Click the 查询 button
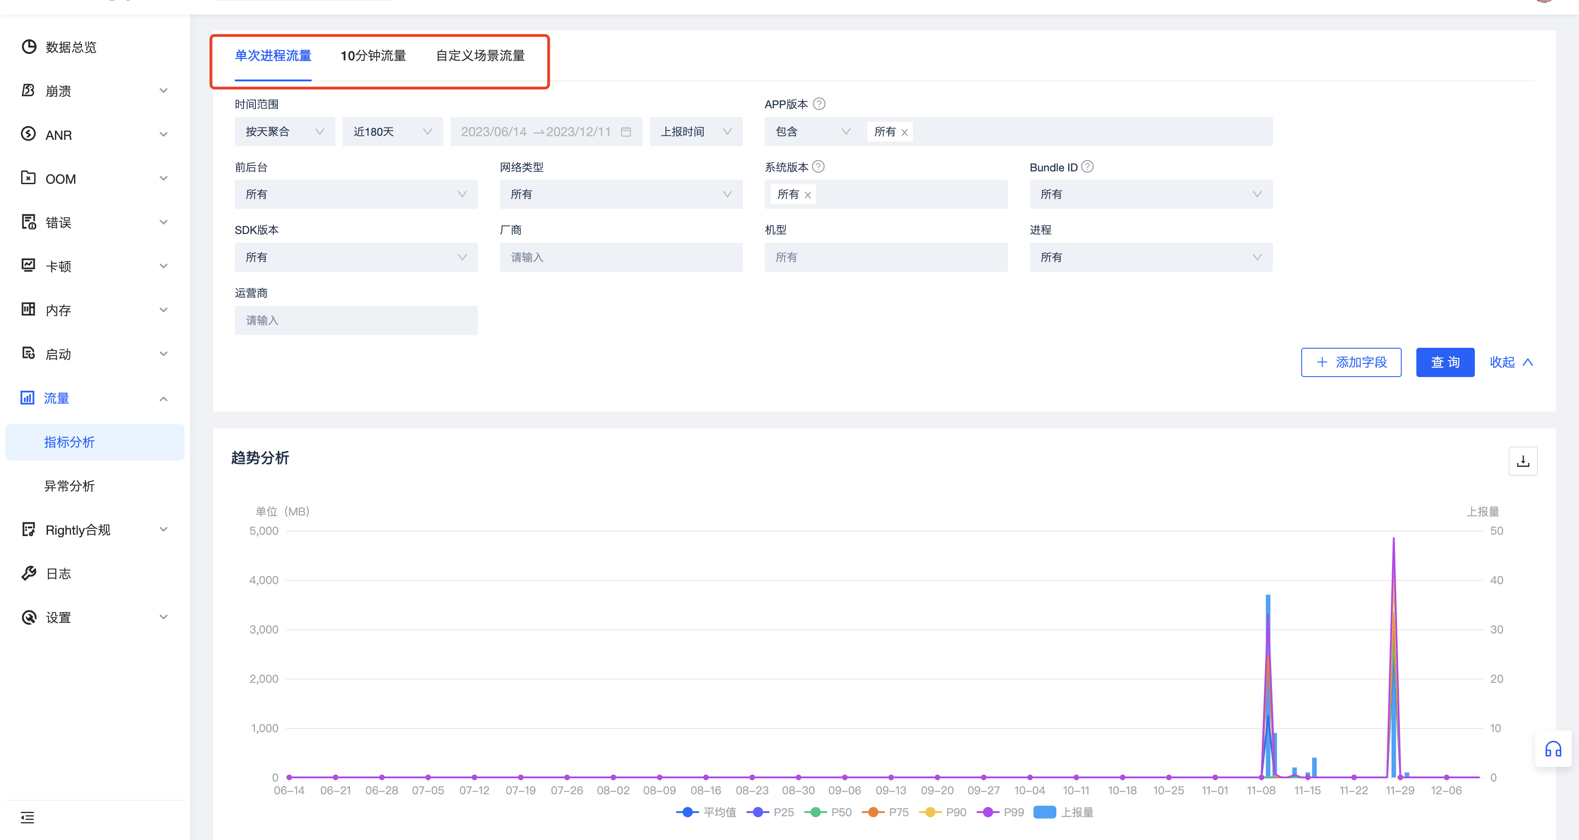 pyautogui.click(x=1444, y=362)
